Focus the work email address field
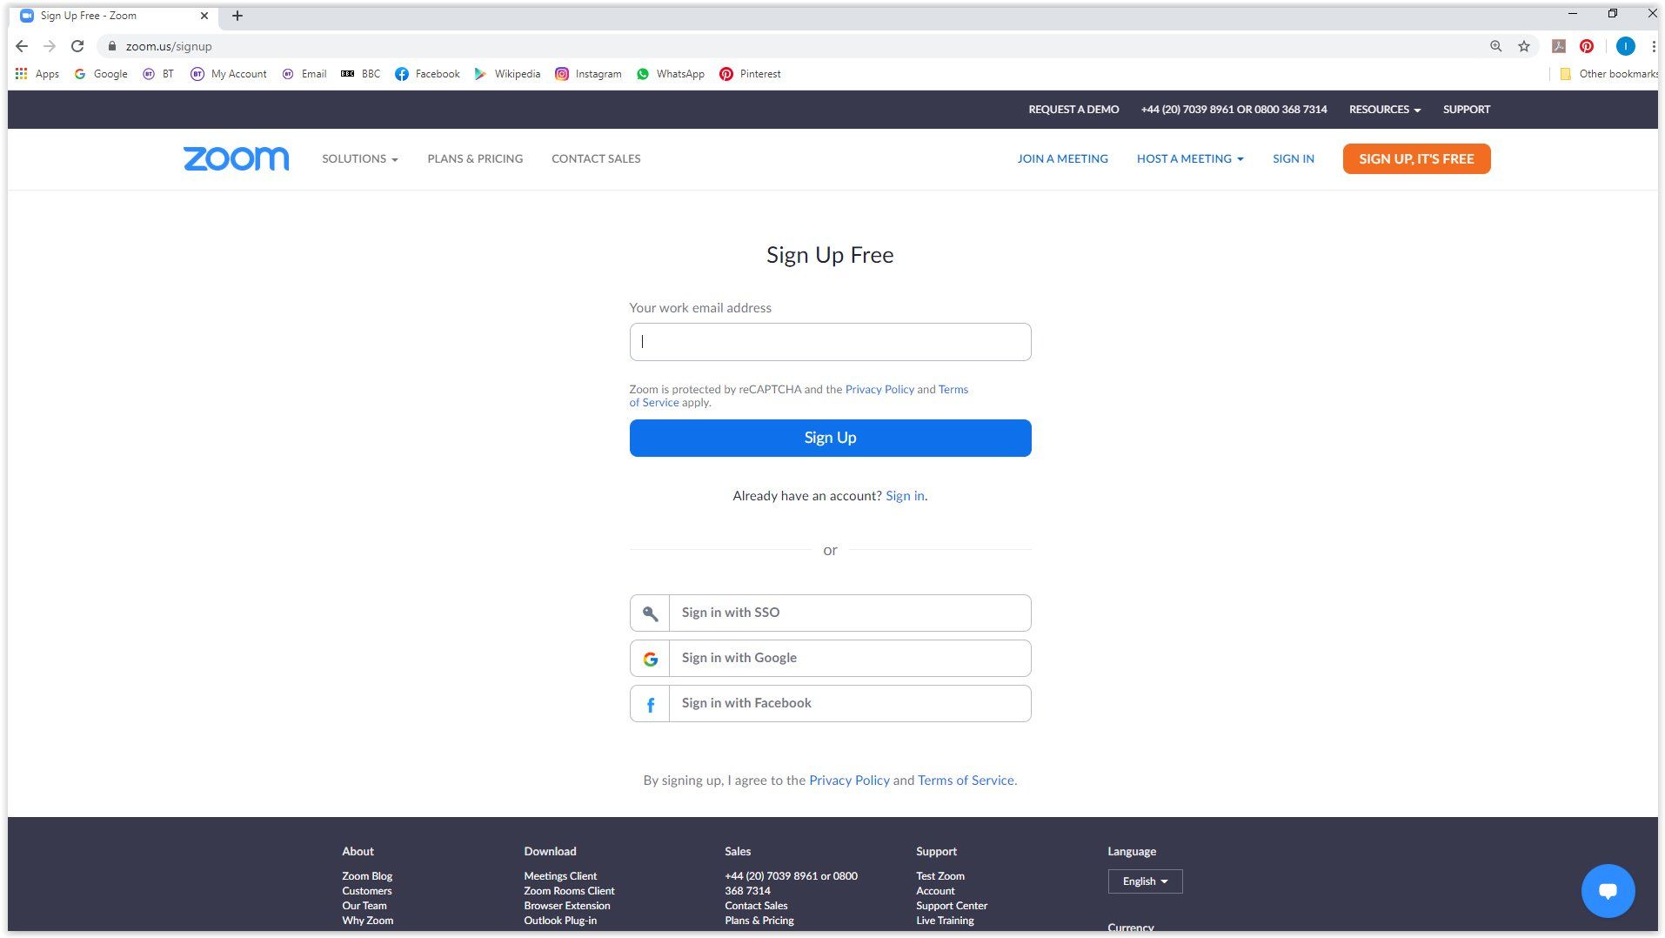 pyautogui.click(x=830, y=342)
